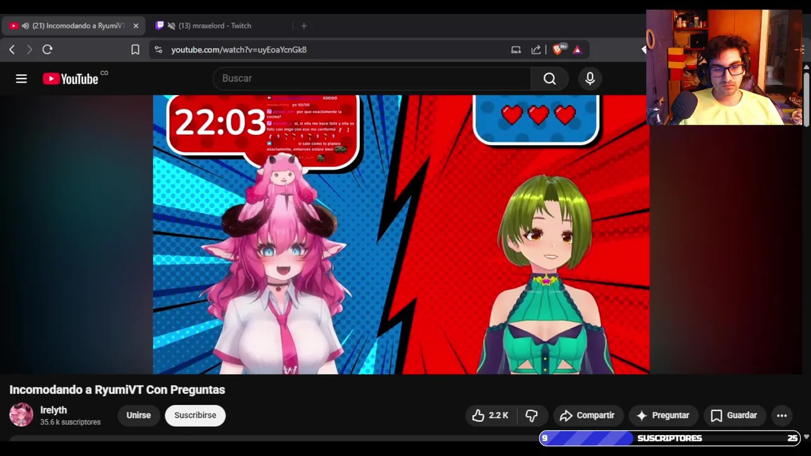Unmute audio icon on the Twitch tab

click(171, 26)
